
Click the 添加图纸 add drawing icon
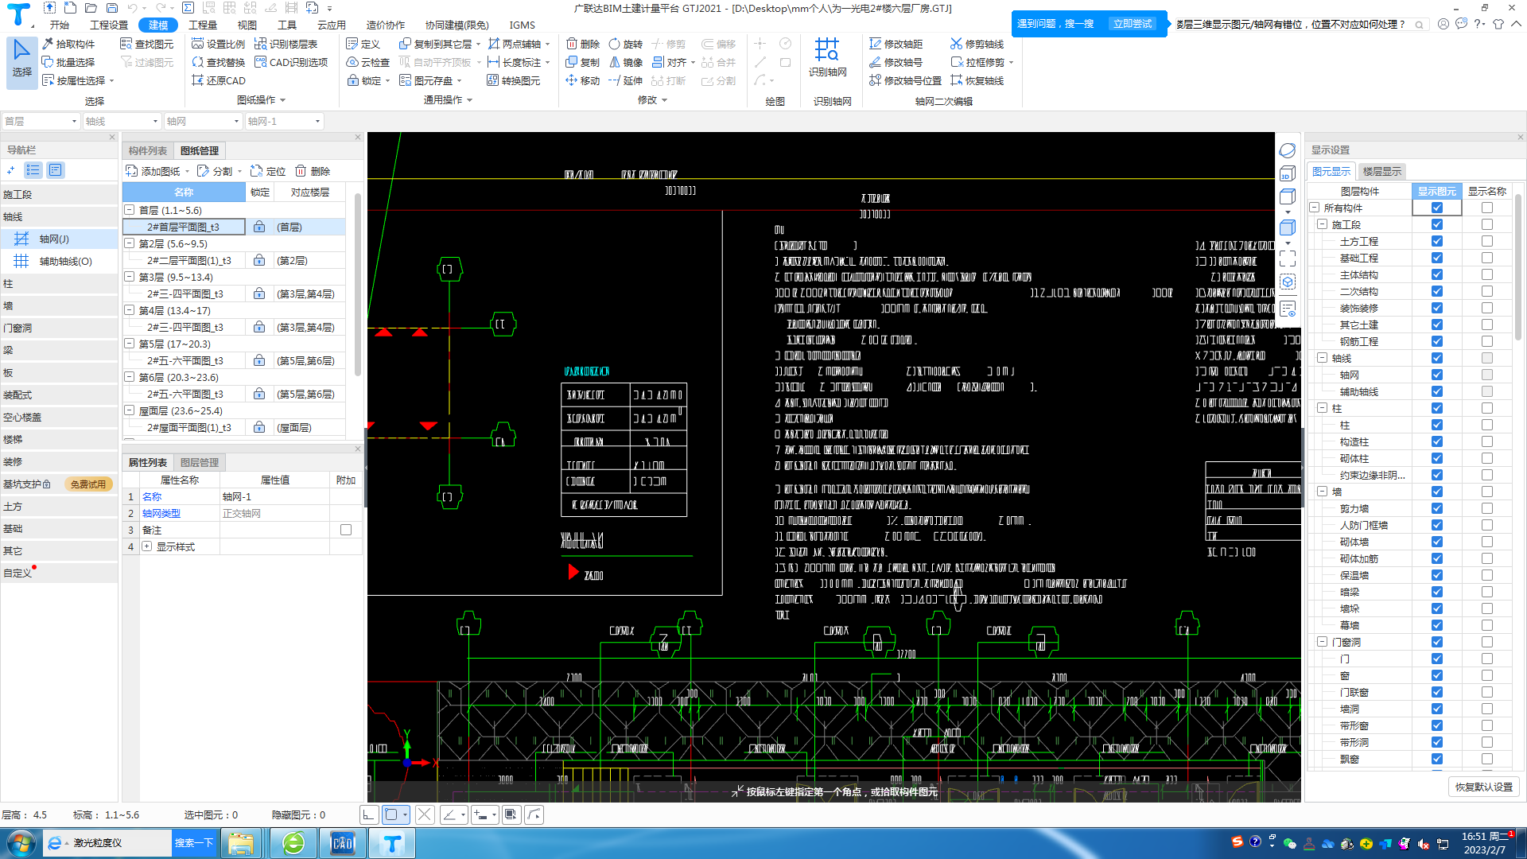(x=132, y=171)
